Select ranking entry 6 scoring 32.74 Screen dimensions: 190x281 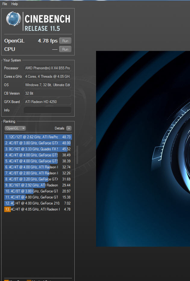pos(38,167)
